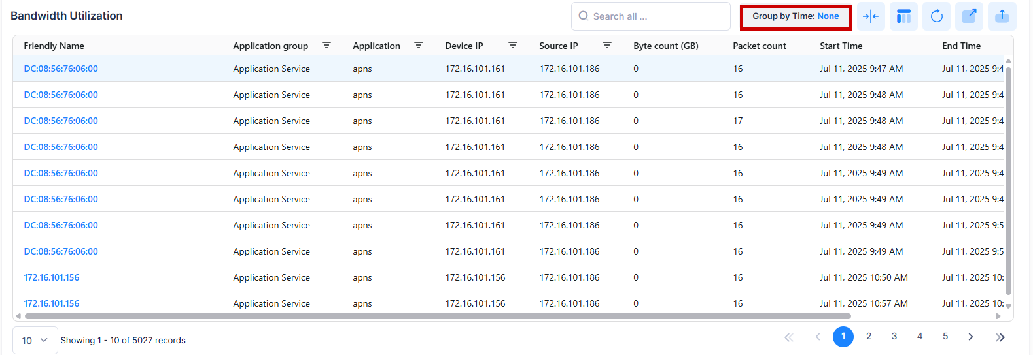Open the Device IP column filter

pyautogui.click(x=513, y=46)
